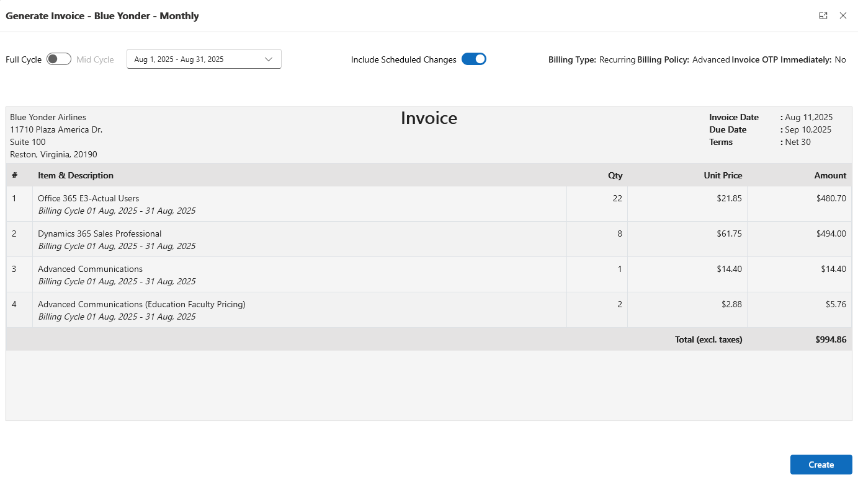Click unit price $2.88

[731, 304]
